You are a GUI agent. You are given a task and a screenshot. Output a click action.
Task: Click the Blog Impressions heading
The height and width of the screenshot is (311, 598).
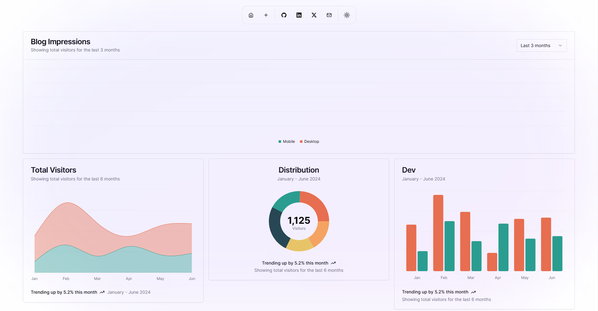pyautogui.click(x=61, y=42)
